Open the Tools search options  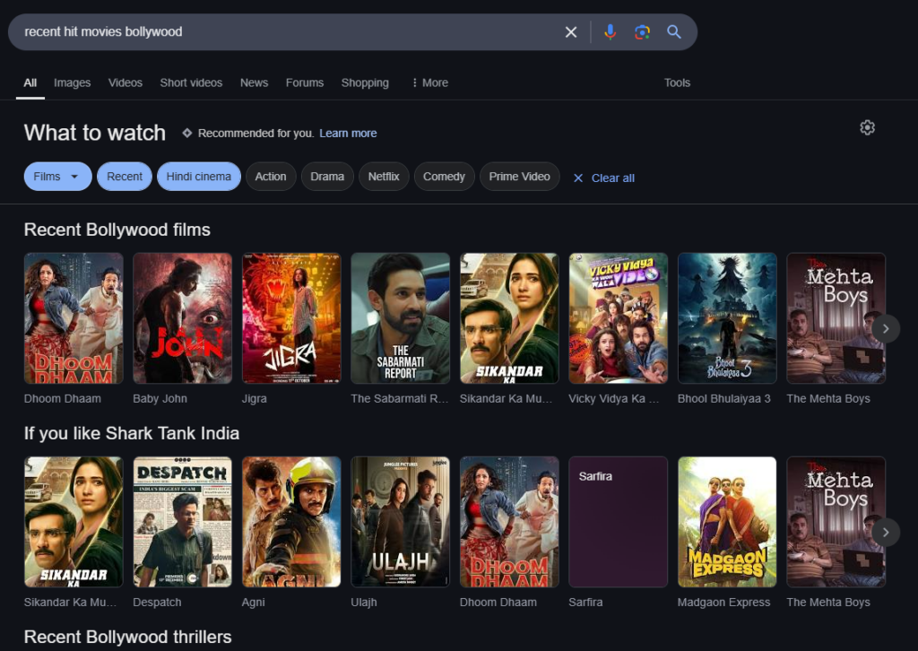(x=677, y=82)
